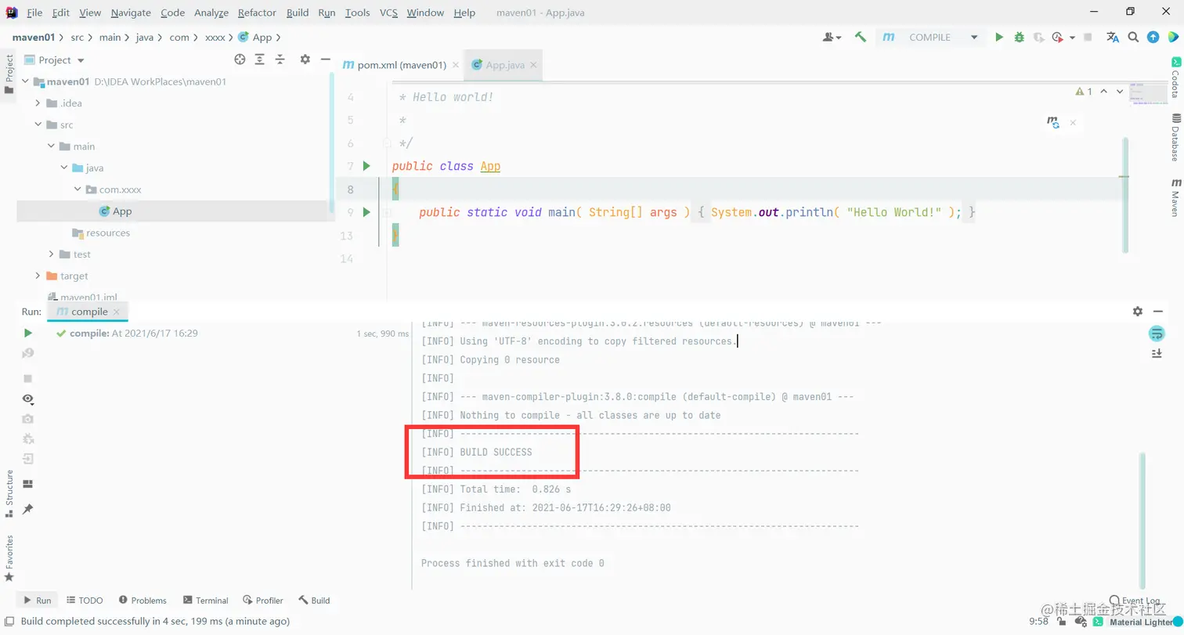Open the Codota tool window on right sidebar
The width and height of the screenshot is (1184, 635).
[x=1175, y=78]
